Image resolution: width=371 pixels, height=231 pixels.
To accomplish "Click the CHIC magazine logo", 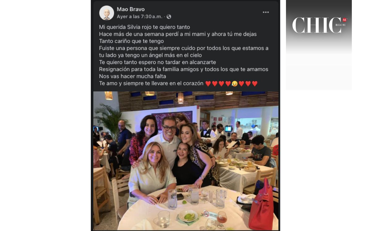I will coord(320,25).
